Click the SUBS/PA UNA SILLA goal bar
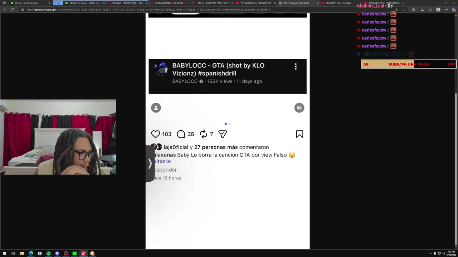 click(409, 64)
